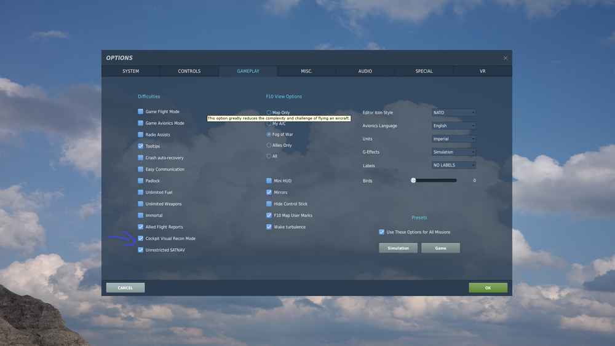
Task: Close the Options dialog with the X
Action: click(x=505, y=58)
